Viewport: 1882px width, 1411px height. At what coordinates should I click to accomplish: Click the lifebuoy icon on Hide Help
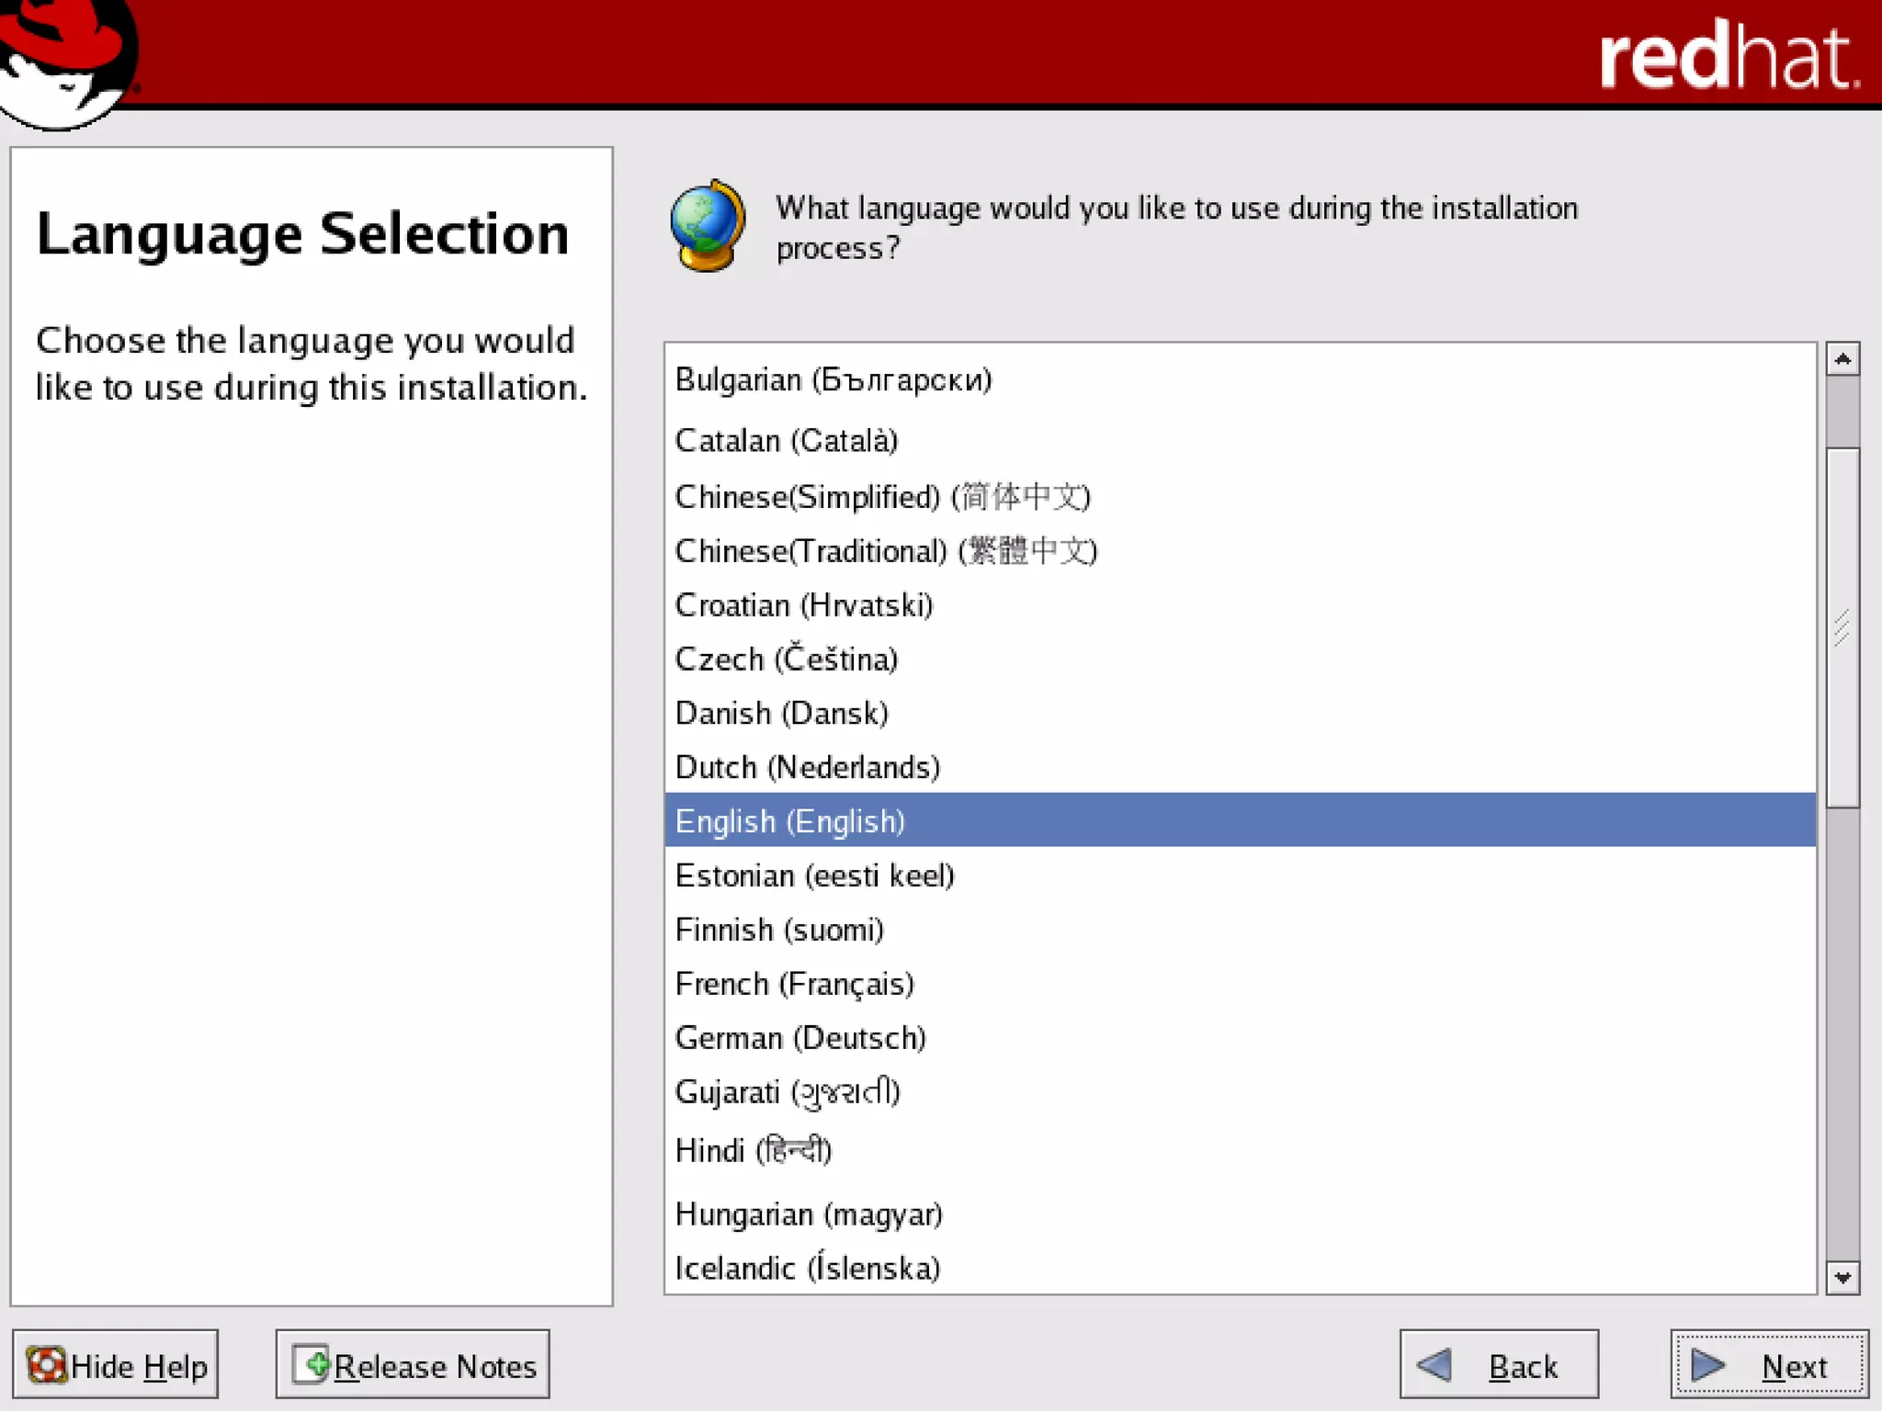pos(46,1365)
